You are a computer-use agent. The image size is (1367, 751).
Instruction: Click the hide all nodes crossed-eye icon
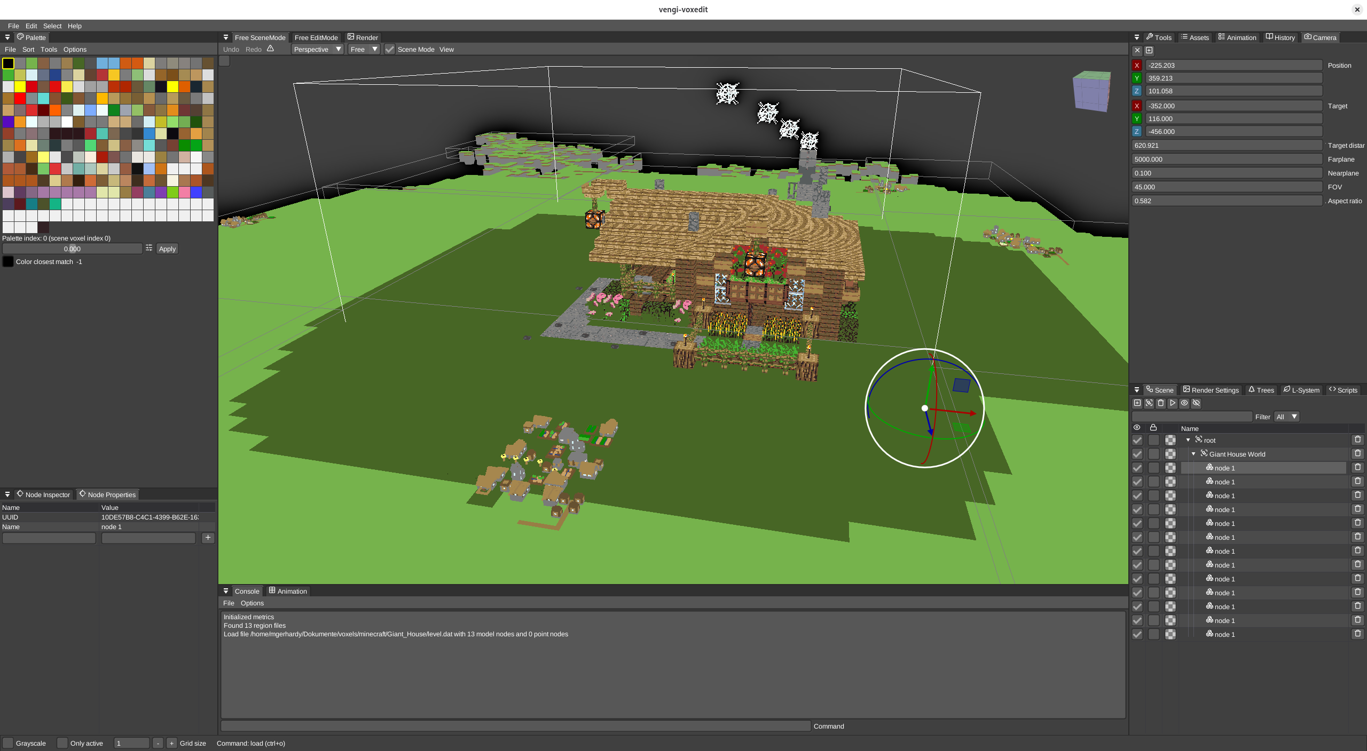[1196, 403]
